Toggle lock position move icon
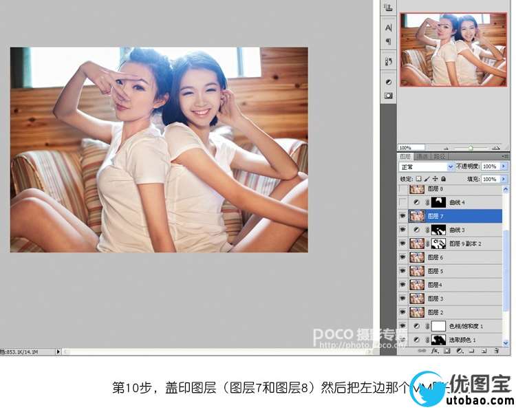 click(435, 179)
